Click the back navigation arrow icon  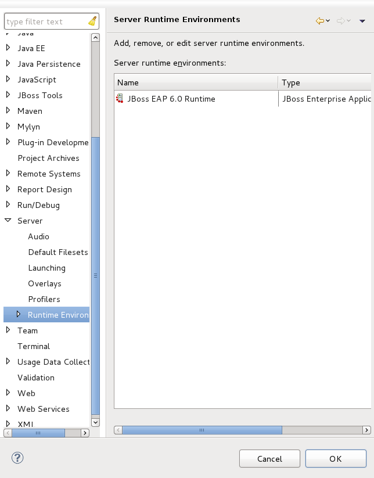[319, 21]
